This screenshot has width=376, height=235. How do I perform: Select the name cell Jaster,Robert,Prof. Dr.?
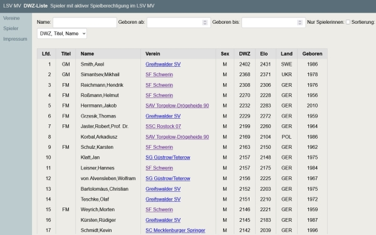(105, 126)
